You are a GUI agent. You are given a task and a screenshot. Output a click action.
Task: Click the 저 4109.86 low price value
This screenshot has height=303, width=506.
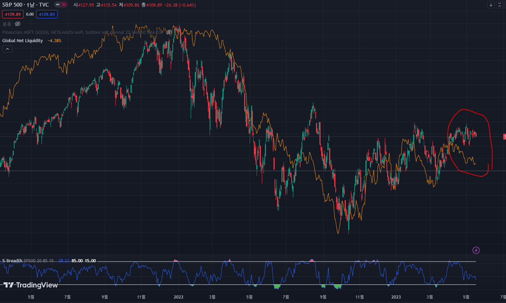coord(129,5)
